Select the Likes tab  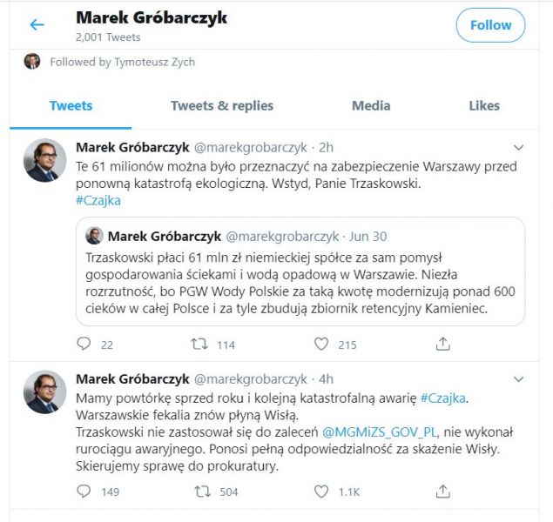point(484,106)
